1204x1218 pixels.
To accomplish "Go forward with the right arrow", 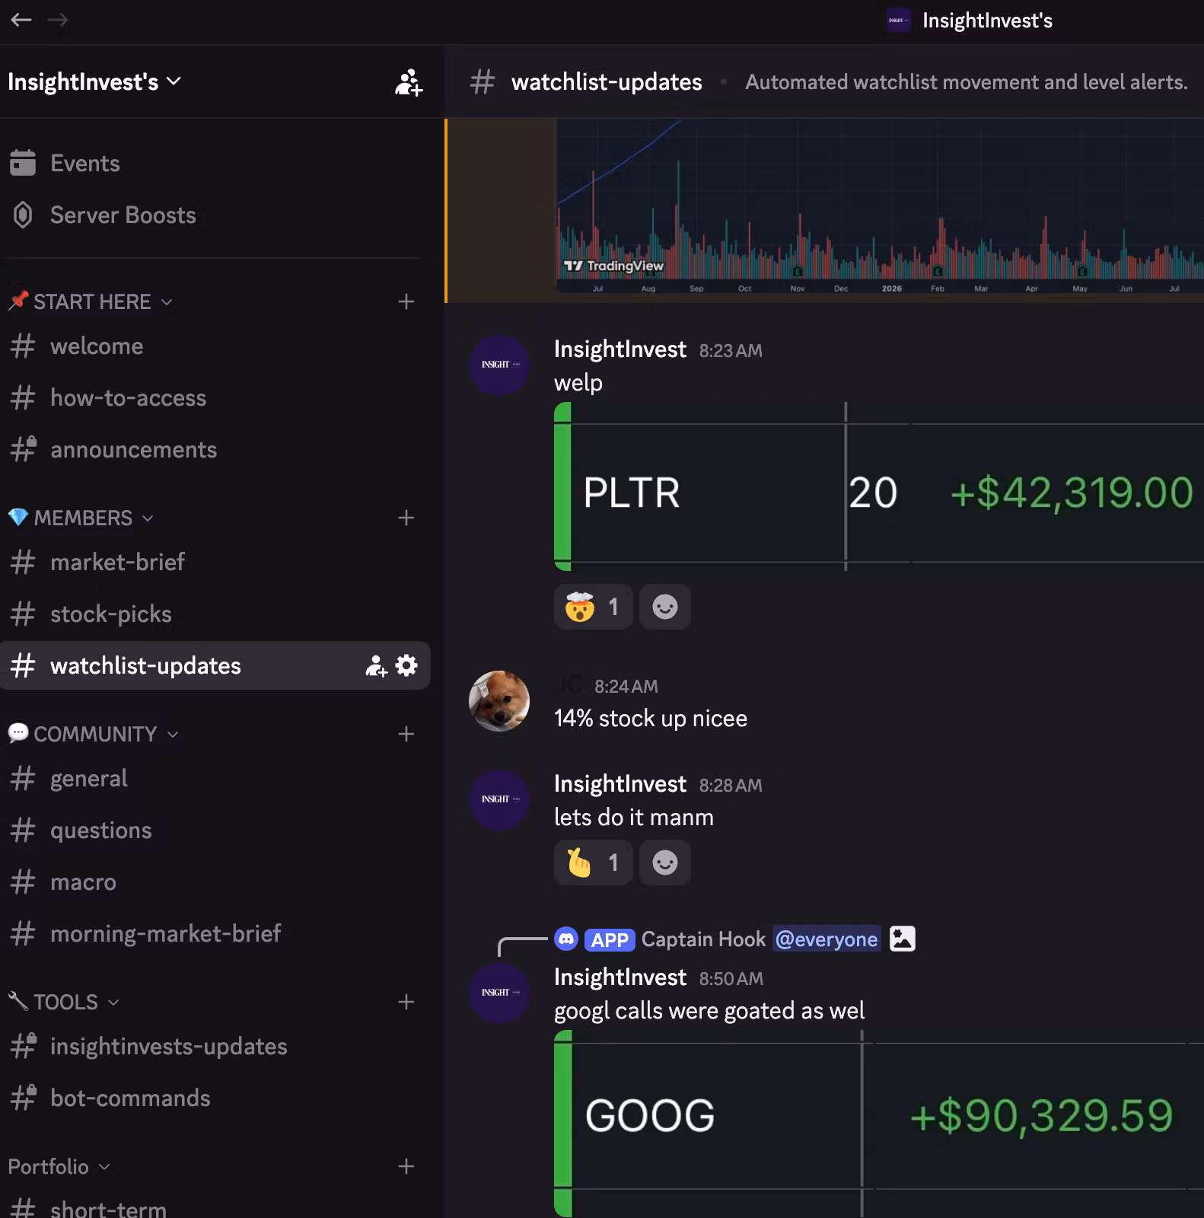I will click(x=58, y=20).
